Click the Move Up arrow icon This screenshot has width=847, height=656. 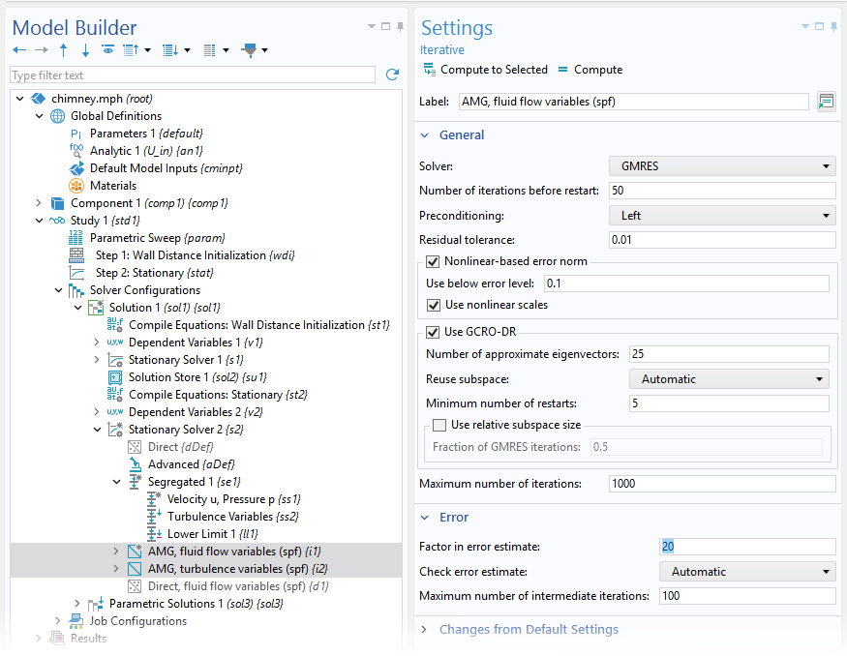[x=63, y=50]
